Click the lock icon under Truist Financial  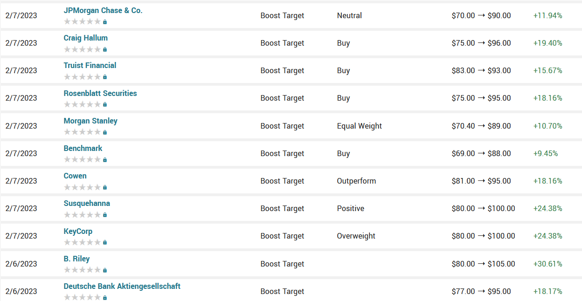tap(105, 77)
